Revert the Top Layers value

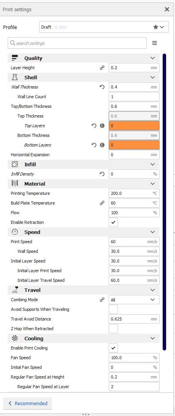click(94, 126)
